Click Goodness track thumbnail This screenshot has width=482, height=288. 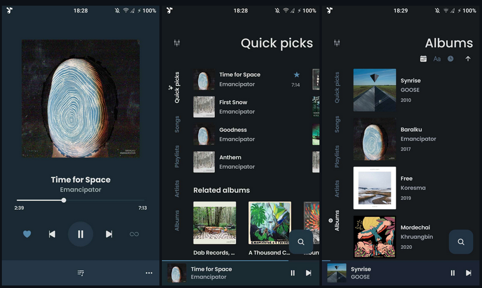[x=204, y=134]
